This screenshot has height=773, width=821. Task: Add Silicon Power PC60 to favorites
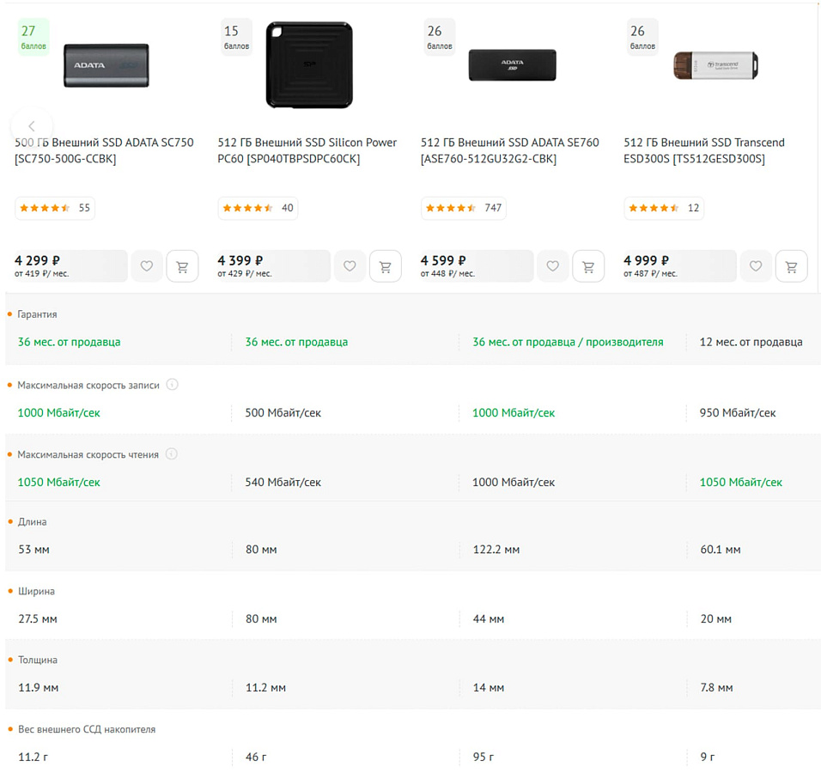(x=350, y=266)
